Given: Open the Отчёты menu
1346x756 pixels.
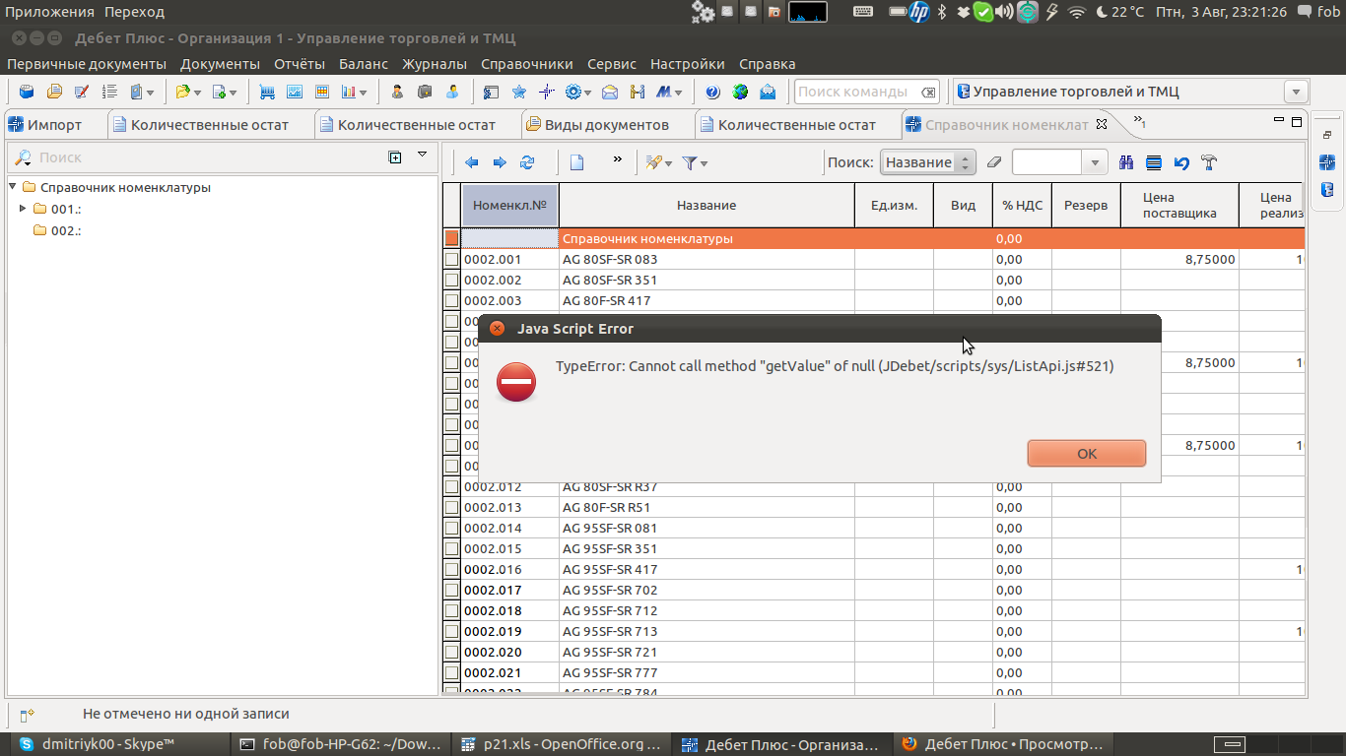Looking at the screenshot, I should pyautogui.click(x=300, y=64).
